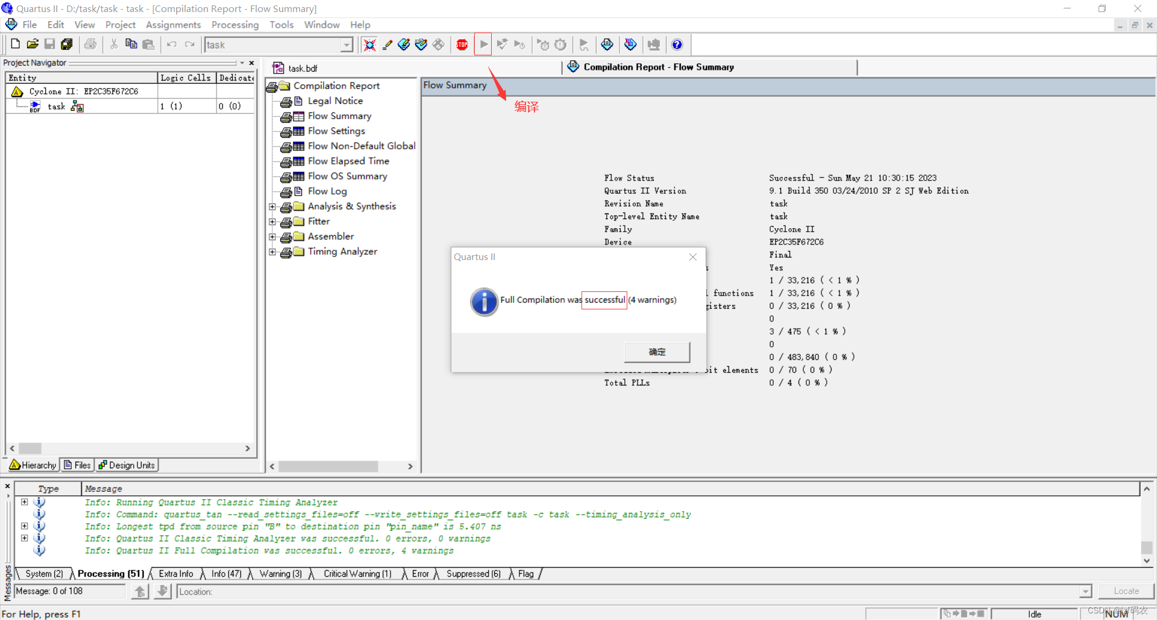The image size is (1157, 620).
Task: Switch to the Files navigator tab
Action: (x=77, y=465)
